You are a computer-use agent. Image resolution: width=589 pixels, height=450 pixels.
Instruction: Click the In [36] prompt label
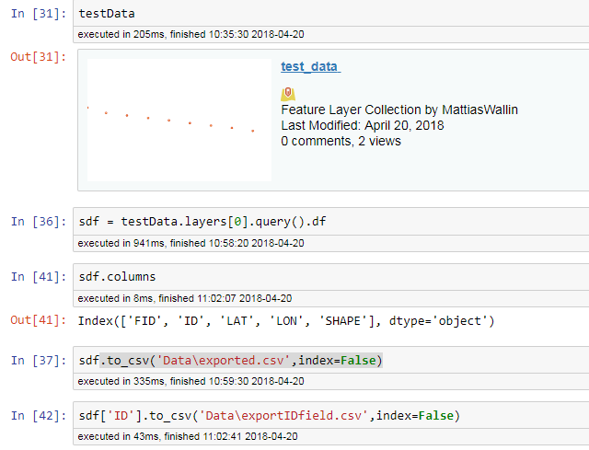[39, 222]
